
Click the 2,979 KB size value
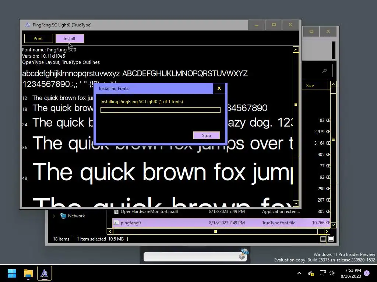click(x=322, y=132)
